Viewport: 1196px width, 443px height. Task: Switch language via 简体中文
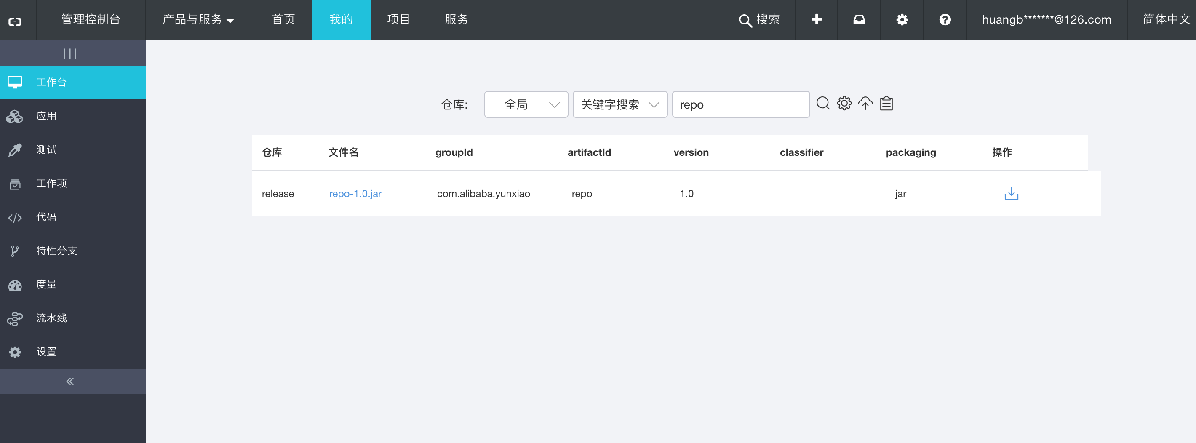(x=1166, y=19)
